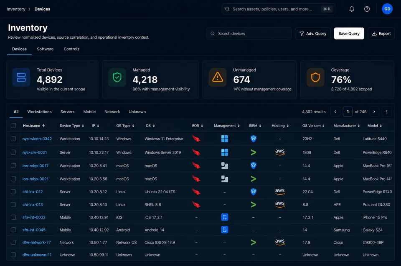Screen dimensions: 401x266
Task: Open the table more options kebab menu
Action: (x=387, y=112)
